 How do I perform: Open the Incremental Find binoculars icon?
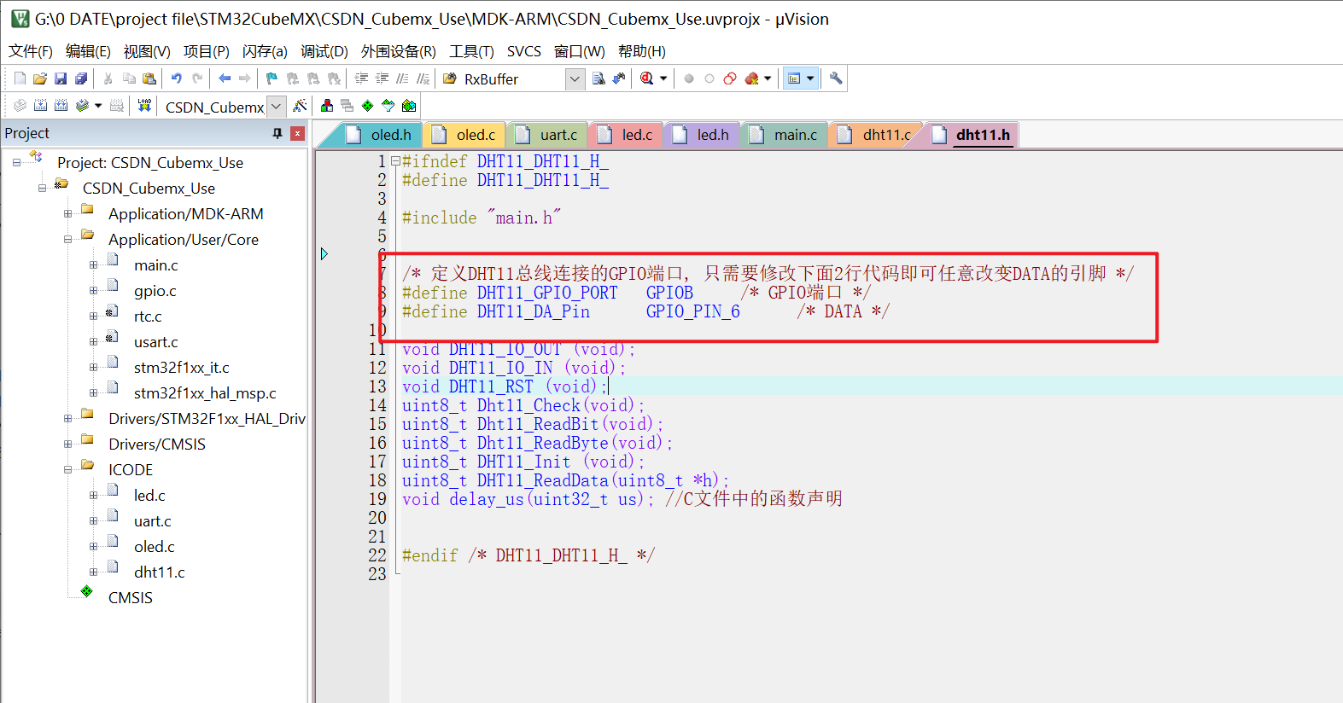click(619, 78)
